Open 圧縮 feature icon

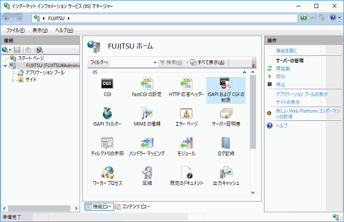coord(147,176)
